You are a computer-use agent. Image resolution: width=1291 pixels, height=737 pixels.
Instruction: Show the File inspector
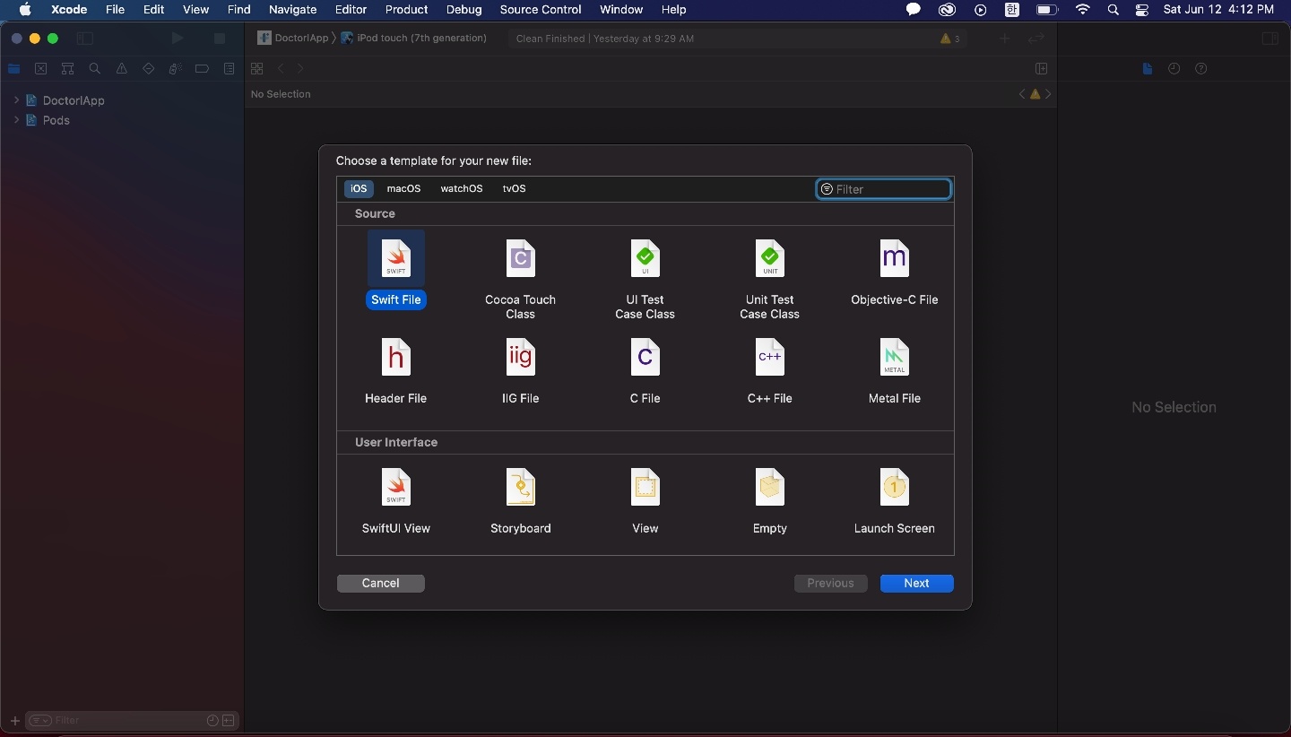click(1147, 69)
